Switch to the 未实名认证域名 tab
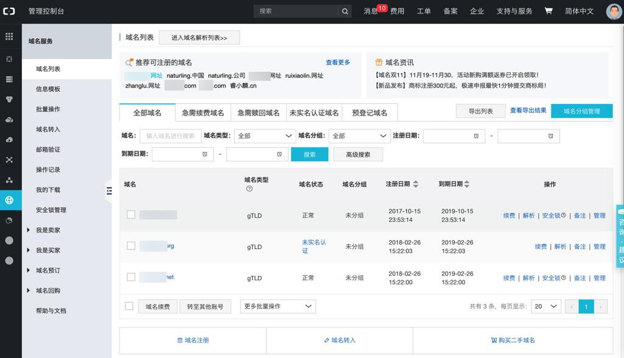Screen dimensions: 624x358 tap(314, 112)
